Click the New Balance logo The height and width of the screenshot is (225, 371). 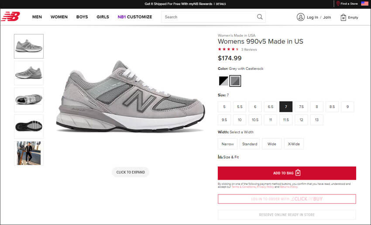tap(10, 17)
